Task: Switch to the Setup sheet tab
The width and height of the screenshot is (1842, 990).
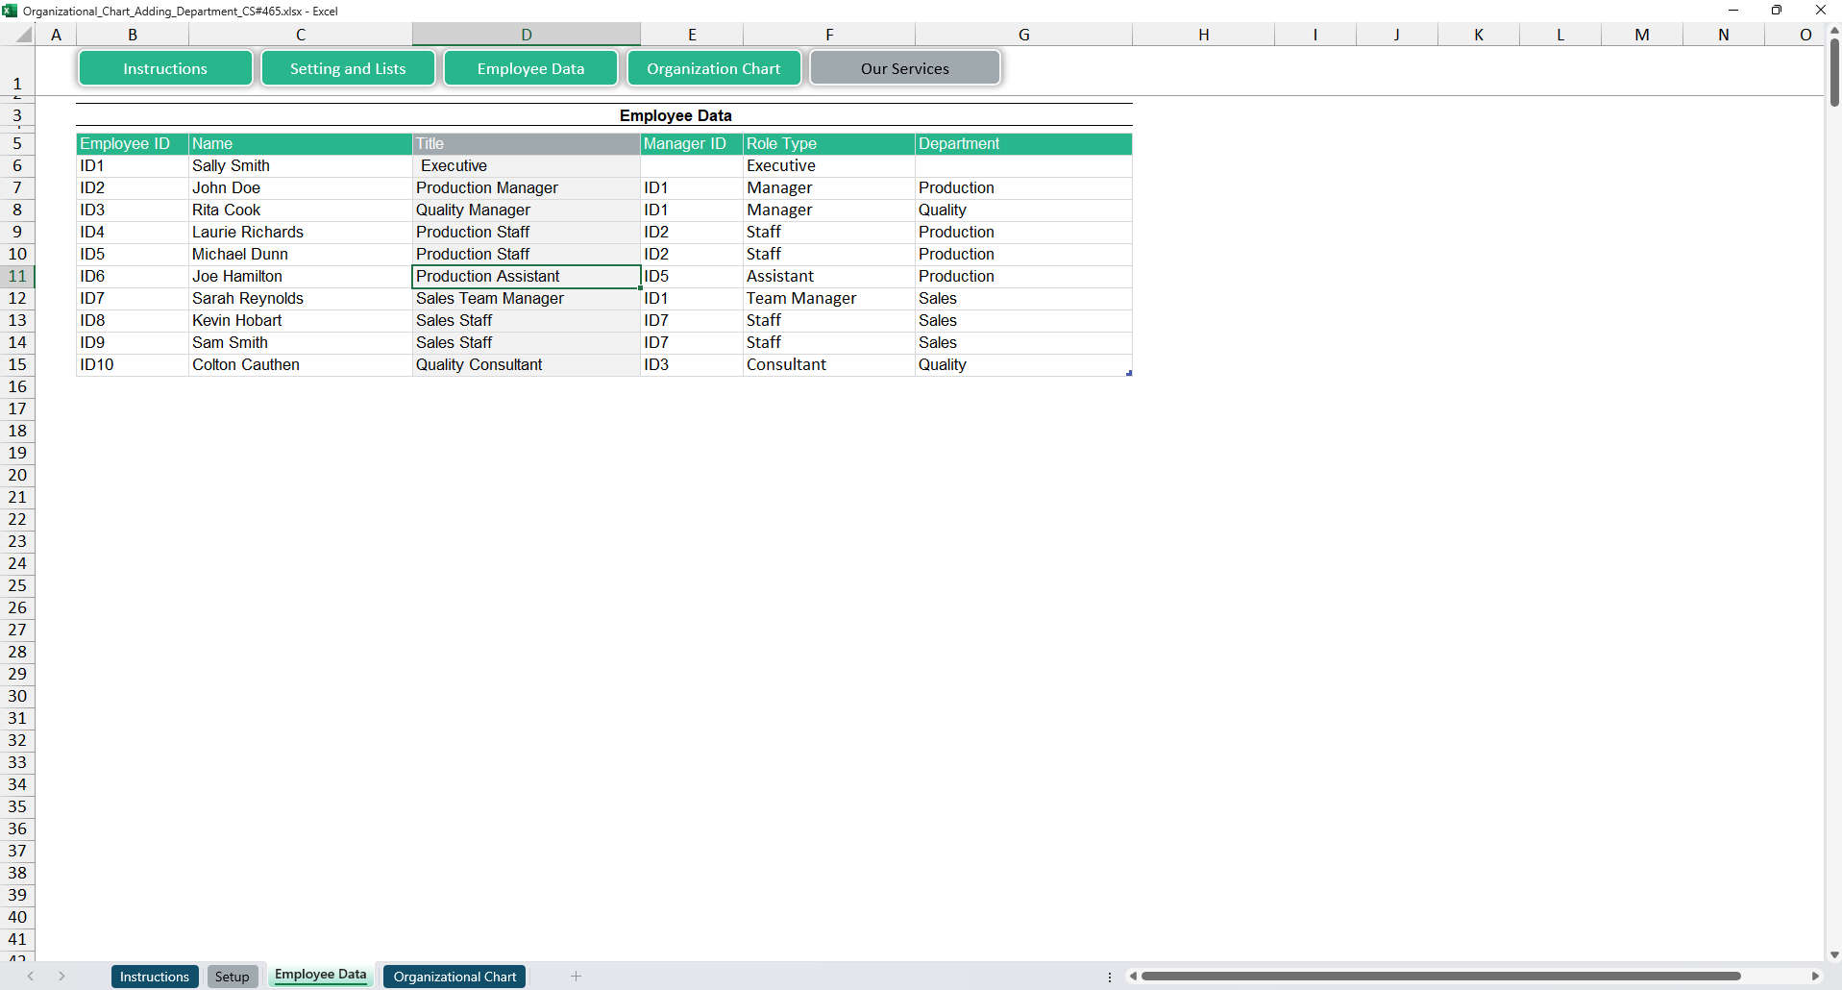Action: (x=232, y=977)
